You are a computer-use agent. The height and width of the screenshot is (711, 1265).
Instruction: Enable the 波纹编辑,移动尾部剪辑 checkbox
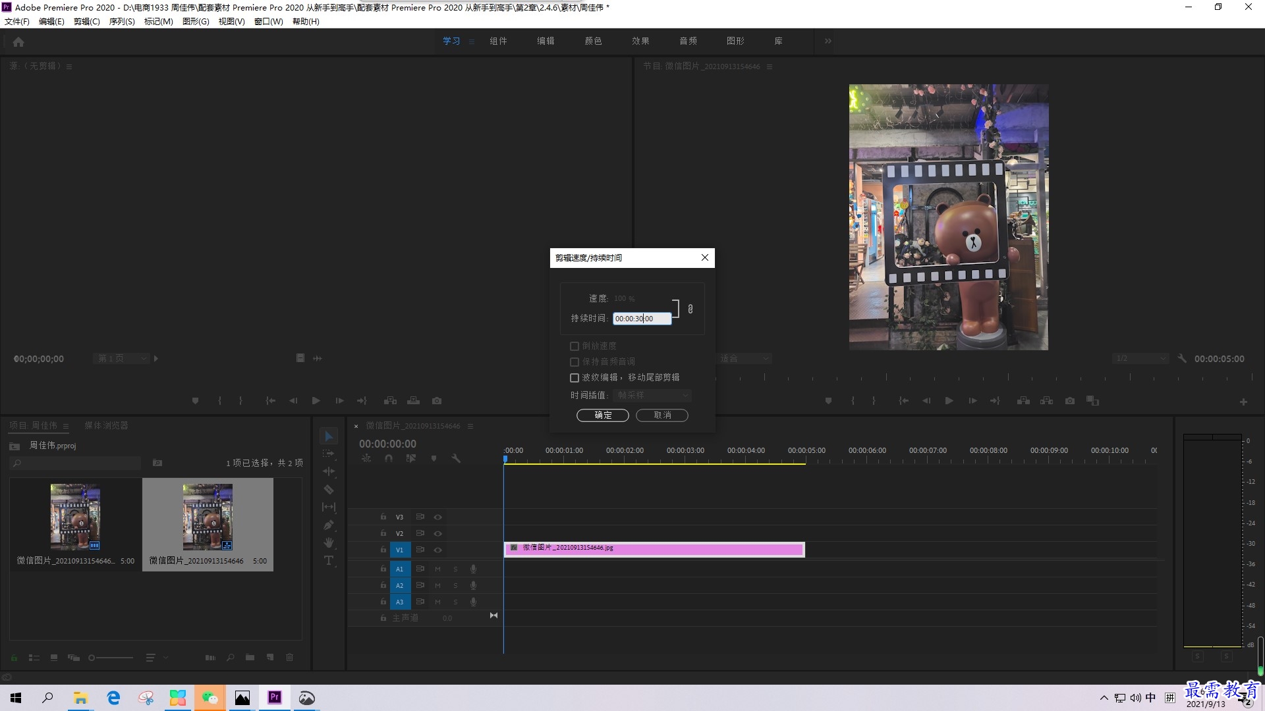tap(575, 378)
